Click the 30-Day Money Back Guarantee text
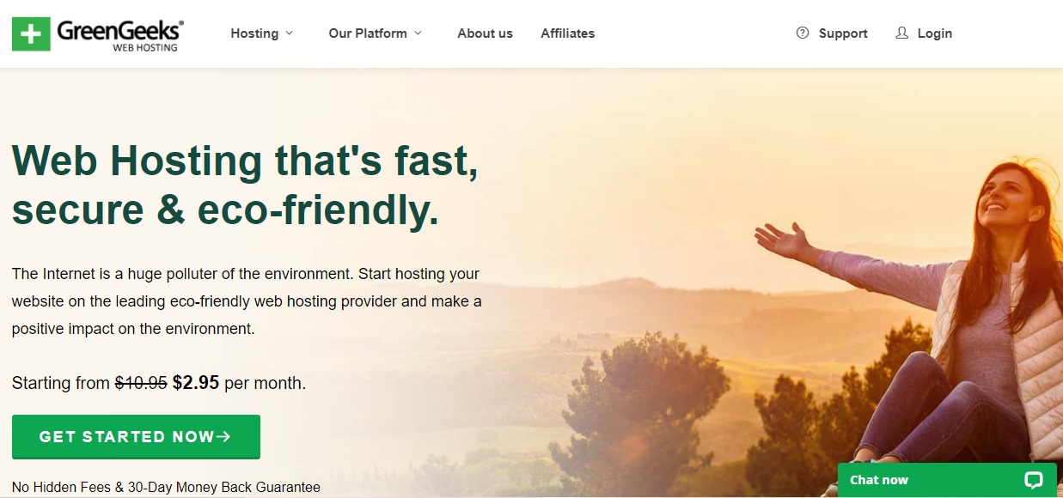Screen dimensions: 1063x498 tap(224, 487)
